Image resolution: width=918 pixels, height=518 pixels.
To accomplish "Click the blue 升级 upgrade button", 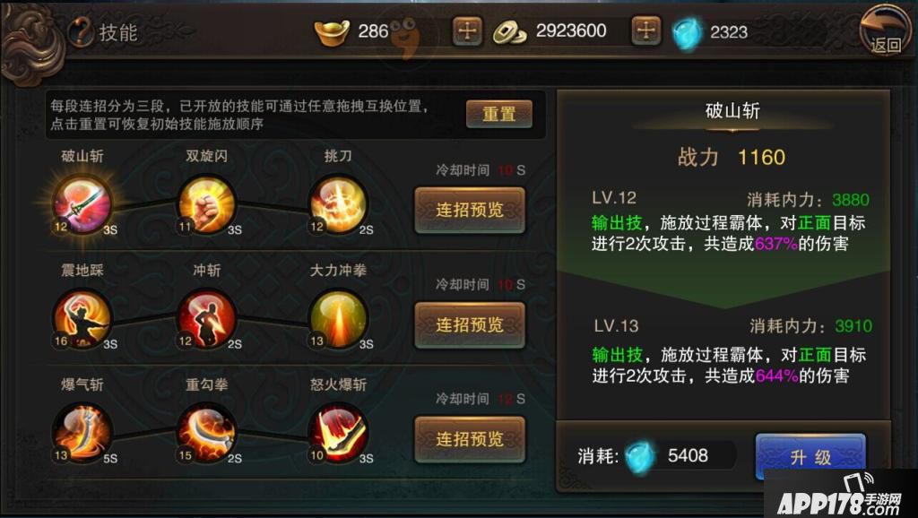I will coord(810,456).
